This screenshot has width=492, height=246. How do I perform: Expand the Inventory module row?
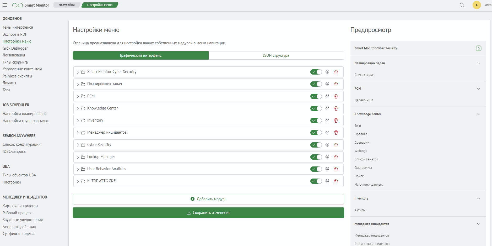78,121
